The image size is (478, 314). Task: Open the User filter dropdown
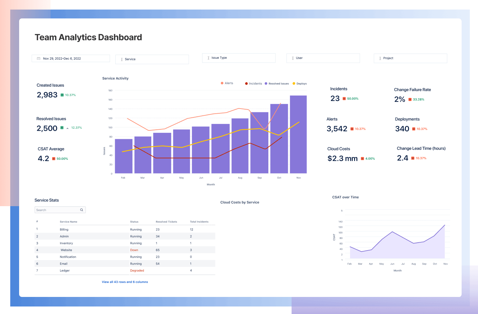(x=323, y=58)
